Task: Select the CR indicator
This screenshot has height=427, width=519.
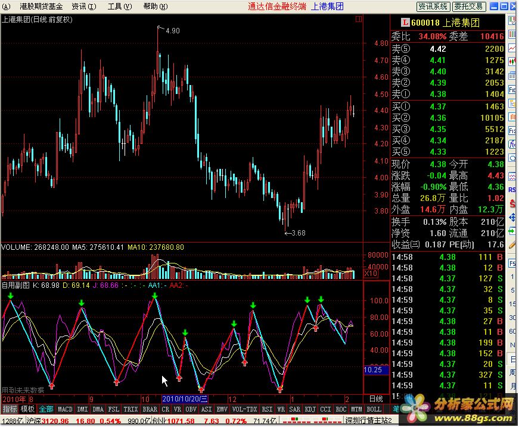Action: (x=166, y=409)
